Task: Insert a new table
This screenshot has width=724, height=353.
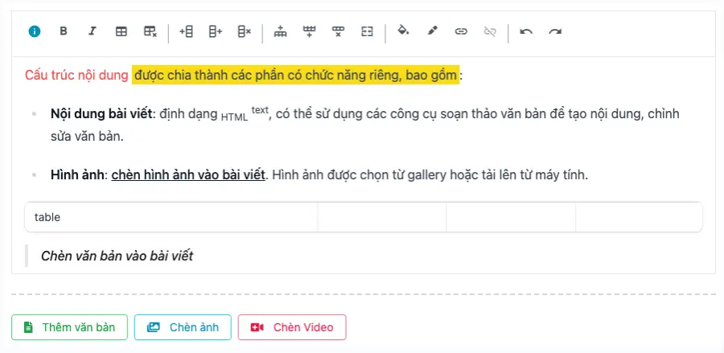Action: pyautogui.click(x=121, y=31)
